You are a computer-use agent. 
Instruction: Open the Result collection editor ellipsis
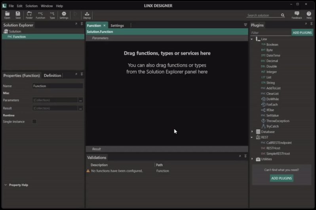(x=80, y=108)
